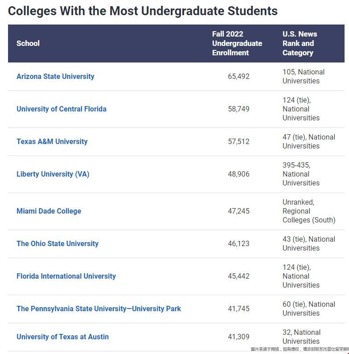Image resolution: width=349 pixels, height=354 pixels.
Task: Click the Florida International University link
Action: (66, 276)
